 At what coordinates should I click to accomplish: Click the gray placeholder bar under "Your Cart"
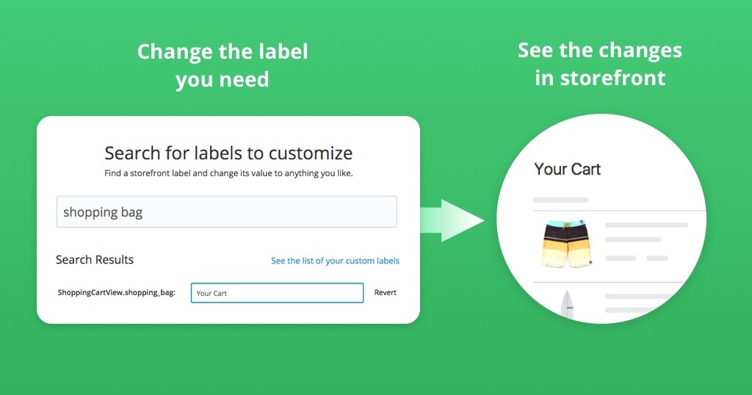pyautogui.click(x=560, y=200)
